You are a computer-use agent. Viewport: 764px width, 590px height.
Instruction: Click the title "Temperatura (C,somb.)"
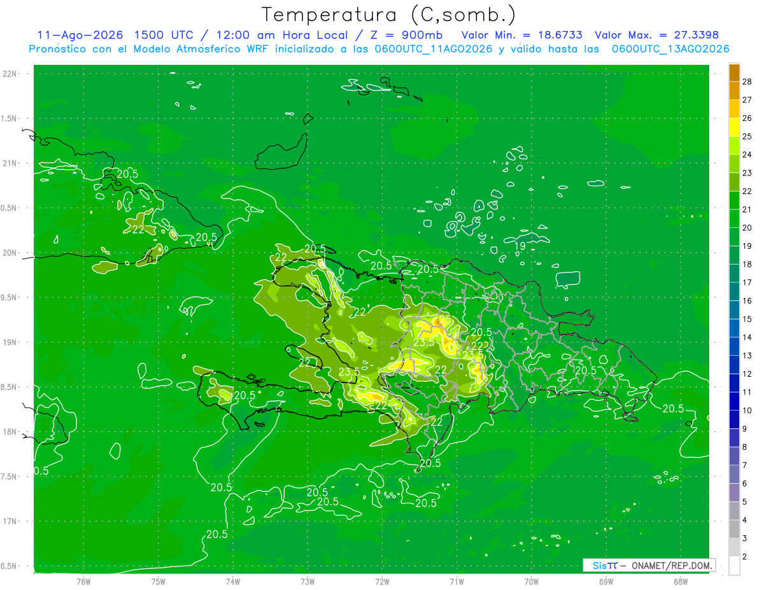point(389,15)
